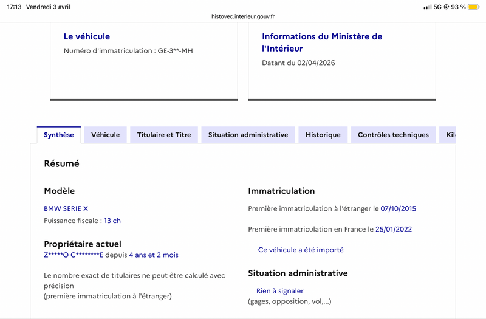Tap the 5G network indicator

click(437, 7)
